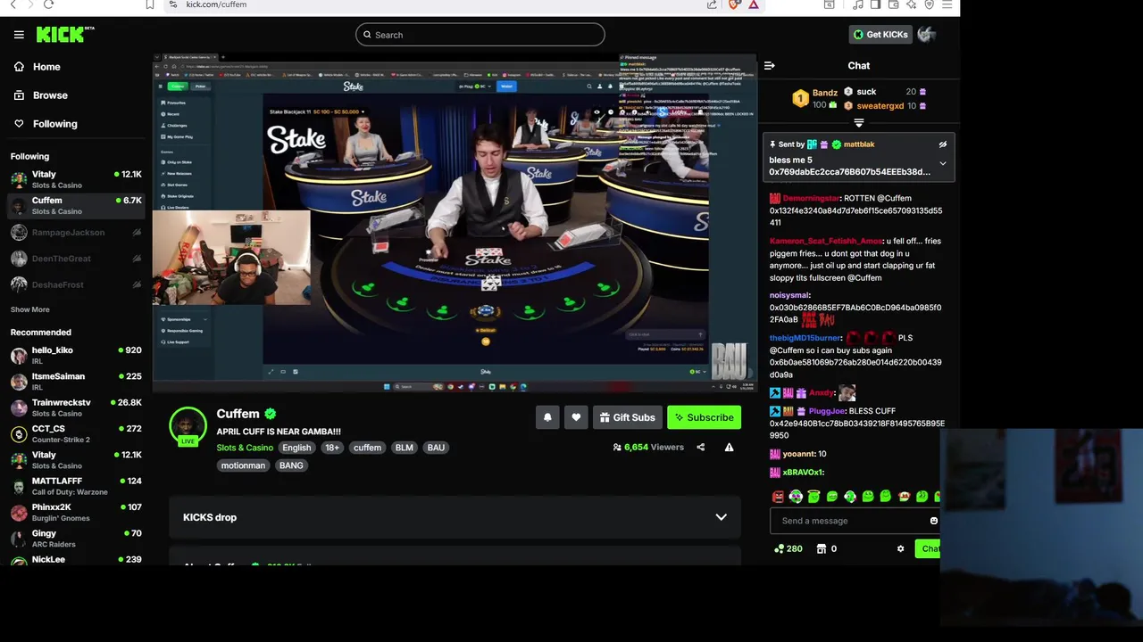Click the report warning triangle icon

729,448
